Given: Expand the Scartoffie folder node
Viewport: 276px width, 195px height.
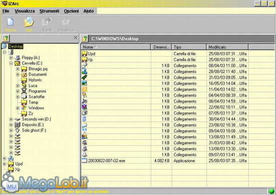Looking at the screenshot, I should [18, 97].
